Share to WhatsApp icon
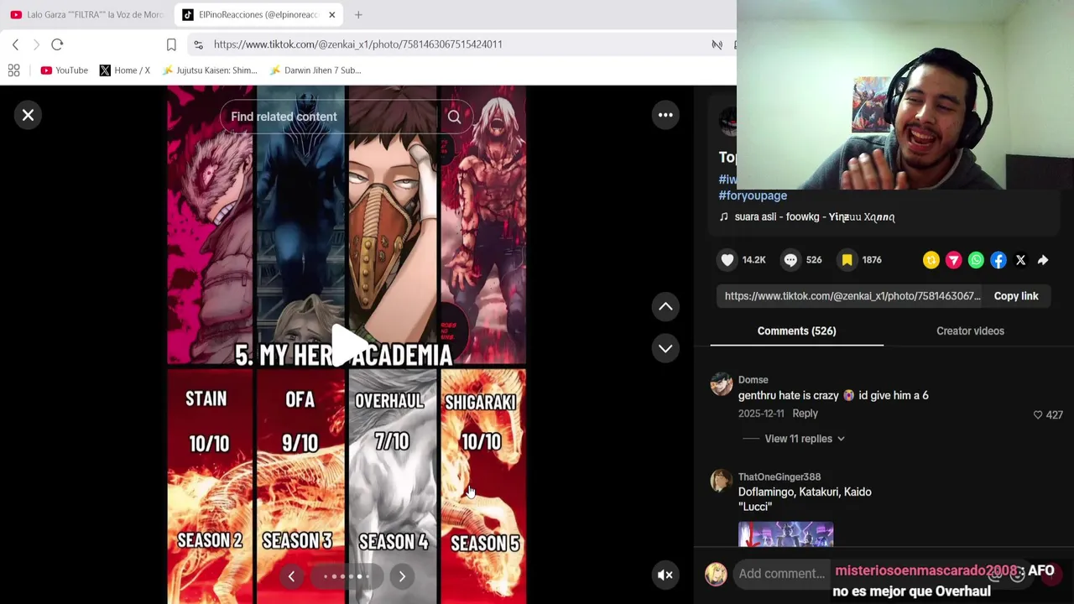This screenshot has height=604, width=1074. (x=976, y=260)
